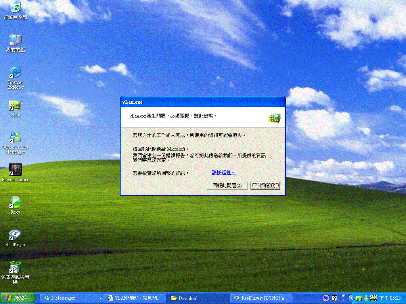Launch Windows Live Messenger
406x304 pixels.
pyautogui.click(x=15, y=137)
